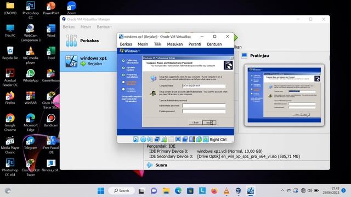The height and width of the screenshot is (197, 351).
Task: Open Berkas menu in VirtualBox Manager
Action: click(69, 27)
